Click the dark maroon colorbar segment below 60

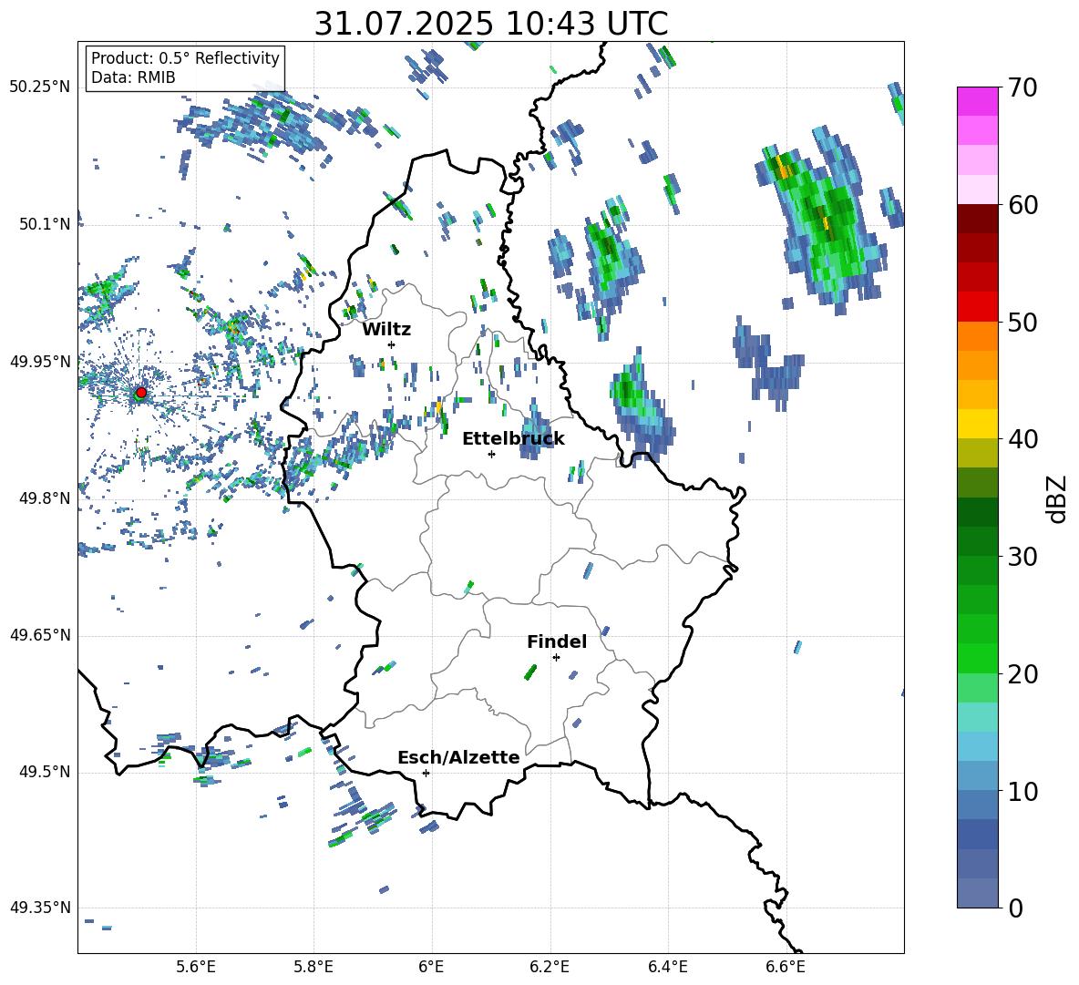pyautogui.click(x=977, y=219)
